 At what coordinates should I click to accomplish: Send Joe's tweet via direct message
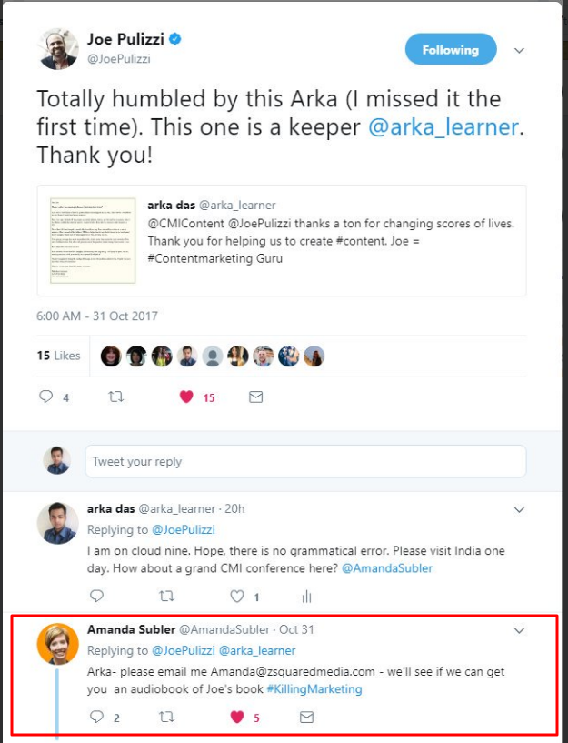255,397
